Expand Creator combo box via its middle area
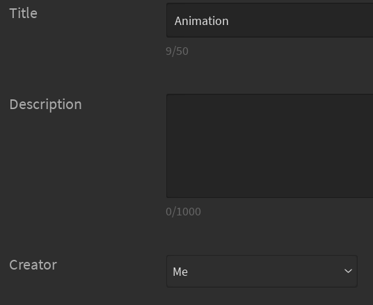 tap(262, 271)
